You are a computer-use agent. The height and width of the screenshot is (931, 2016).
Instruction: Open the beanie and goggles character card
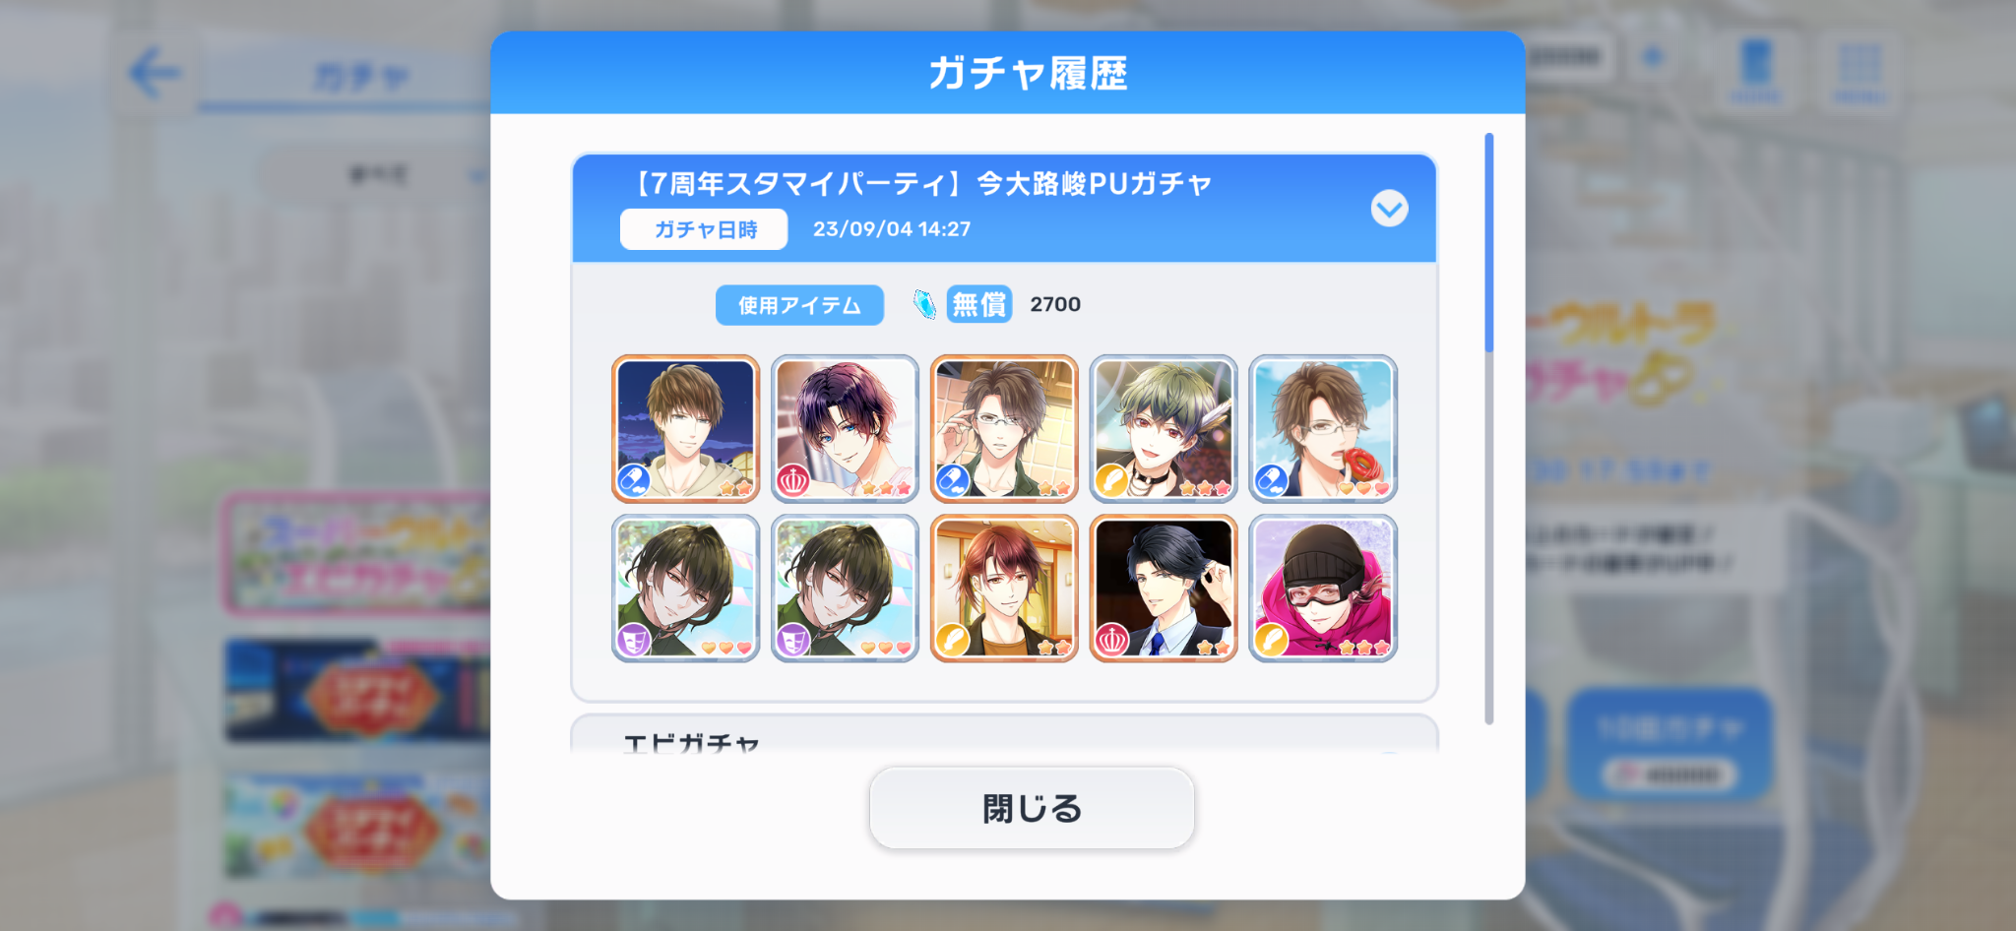1323,588
